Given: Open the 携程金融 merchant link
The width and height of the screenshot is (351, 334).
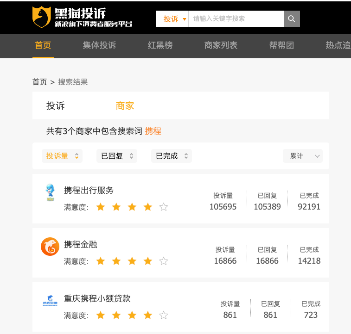Looking at the screenshot, I should coord(80,244).
